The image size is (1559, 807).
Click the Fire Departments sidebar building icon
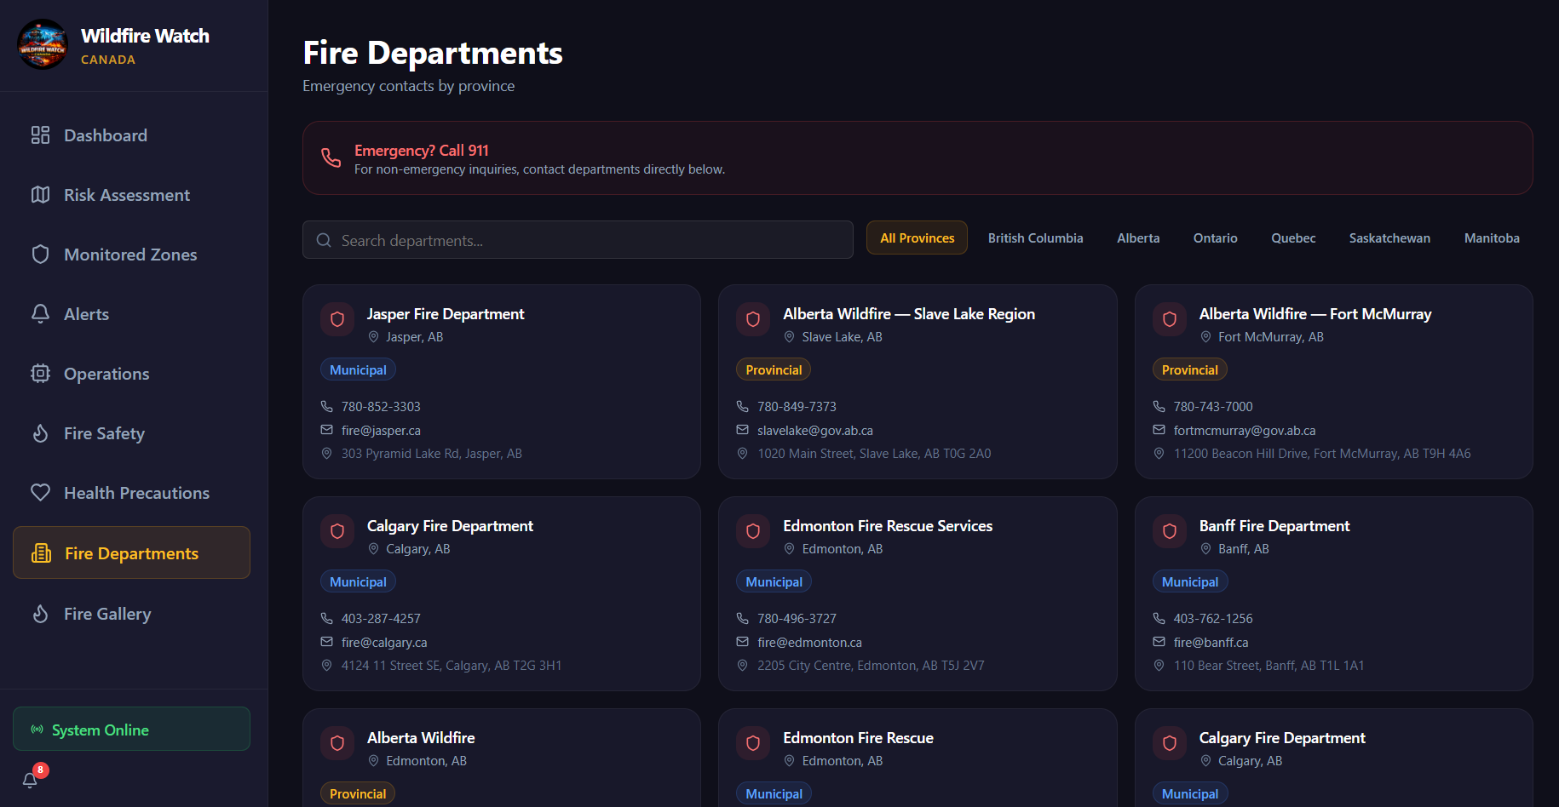click(x=41, y=553)
